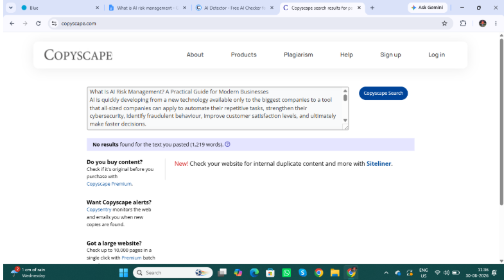Click the text area scroll up arrow
The width and height of the screenshot is (504, 280).
tap(345, 91)
